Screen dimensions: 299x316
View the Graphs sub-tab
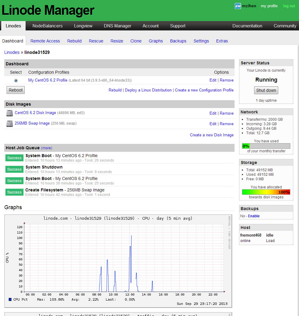pos(156,41)
